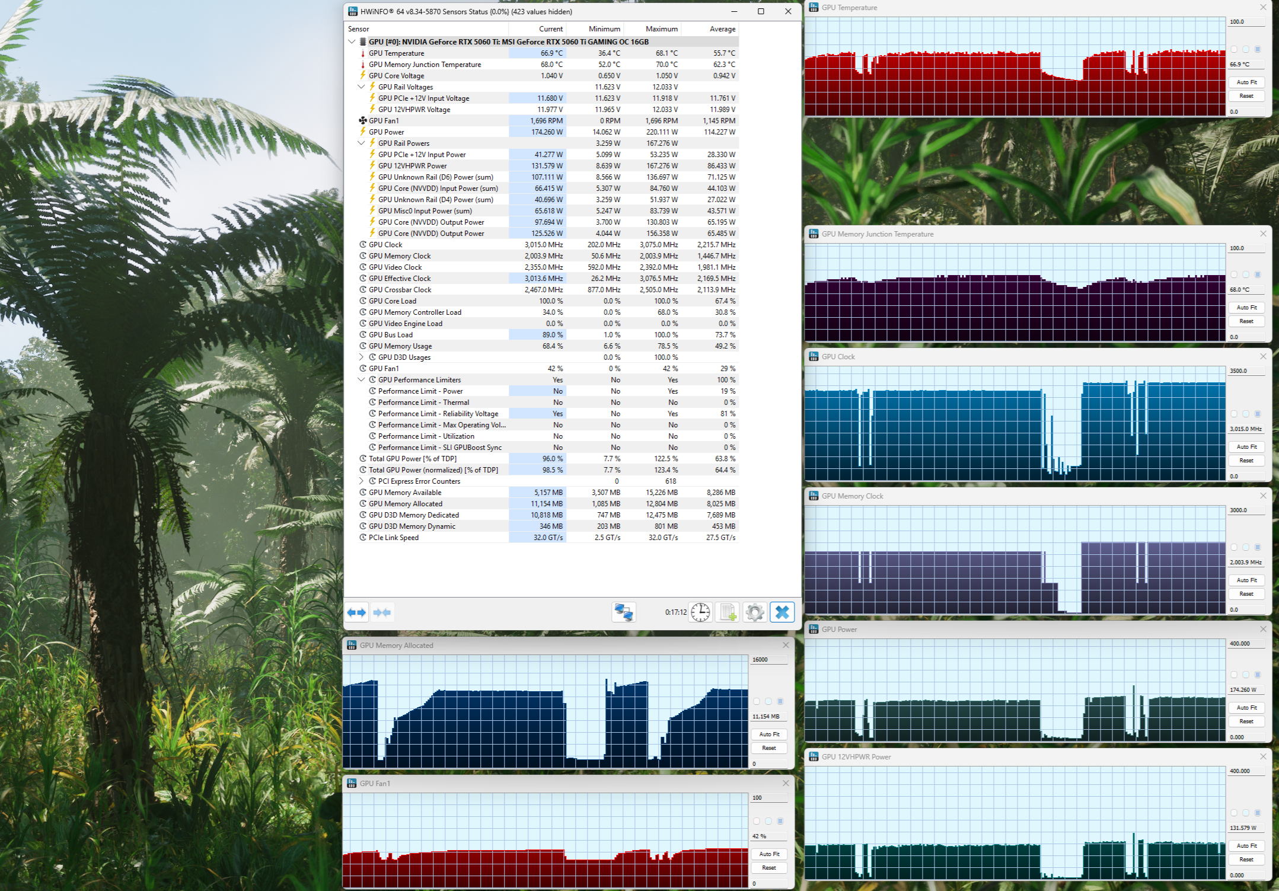Expand the GPU D3D Usages group
Viewport: 1279px width, 891px height.
361,357
